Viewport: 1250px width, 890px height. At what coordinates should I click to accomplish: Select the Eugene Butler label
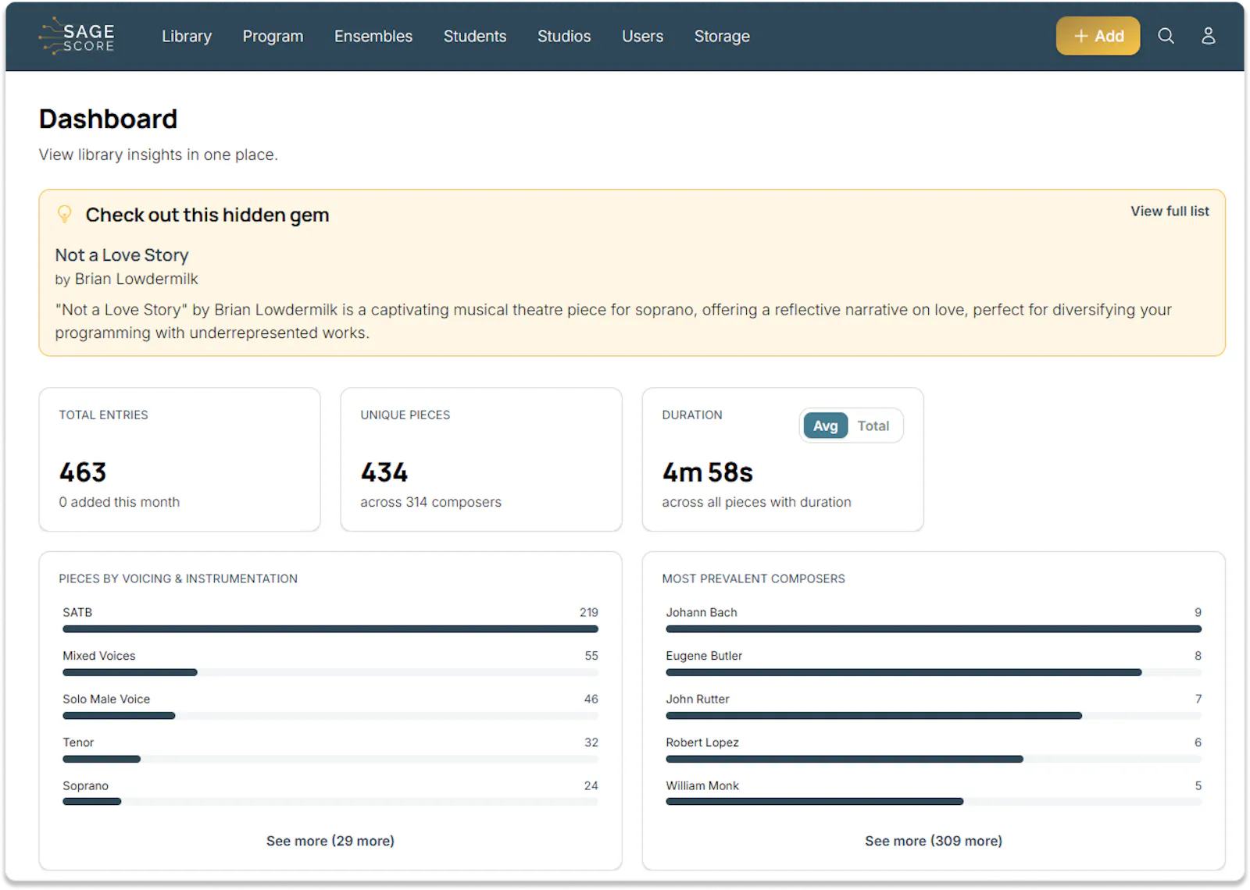coord(704,656)
